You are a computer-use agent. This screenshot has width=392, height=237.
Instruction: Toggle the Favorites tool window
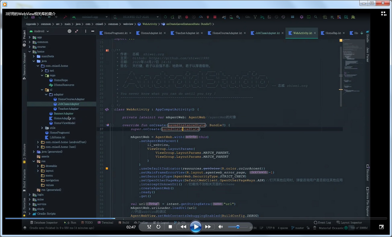point(24,207)
